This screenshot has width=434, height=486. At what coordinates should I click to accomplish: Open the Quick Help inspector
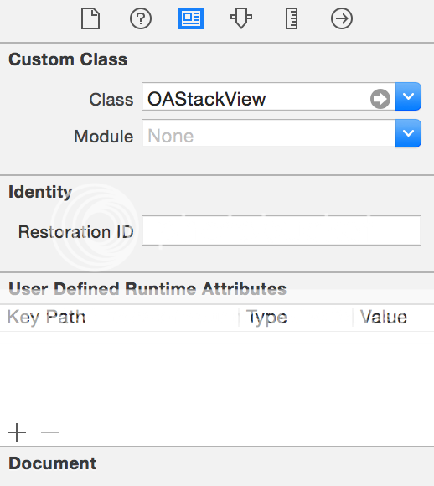click(x=141, y=18)
